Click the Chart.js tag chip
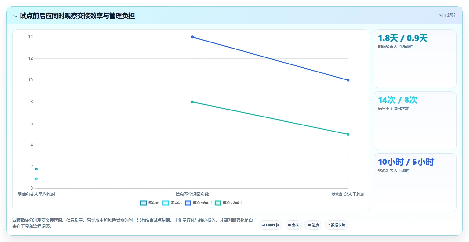 pos(270,225)
